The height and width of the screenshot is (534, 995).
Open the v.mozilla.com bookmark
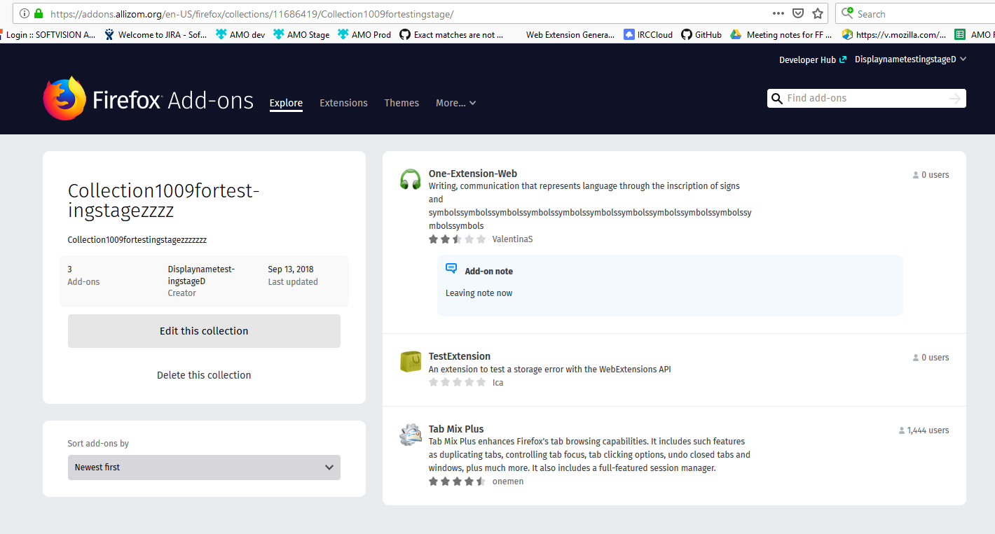pos(893,34)
